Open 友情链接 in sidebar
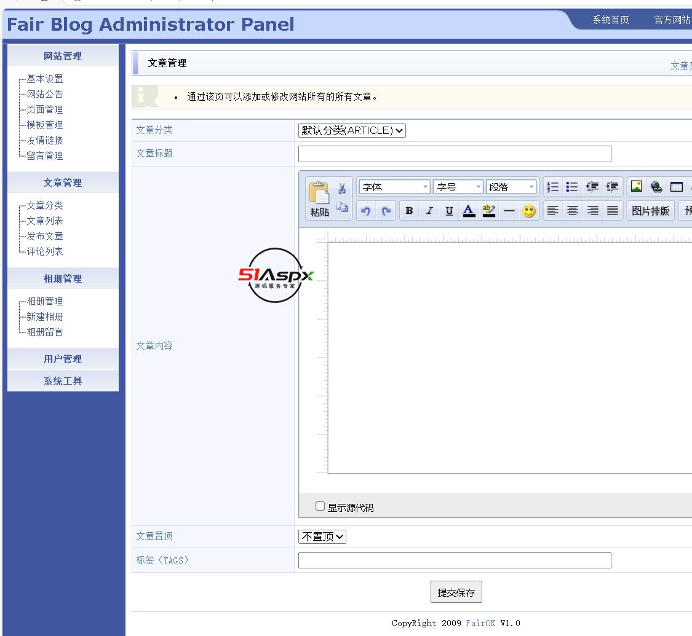This screenshot has width=692, height=636. [x=44, y=140]
